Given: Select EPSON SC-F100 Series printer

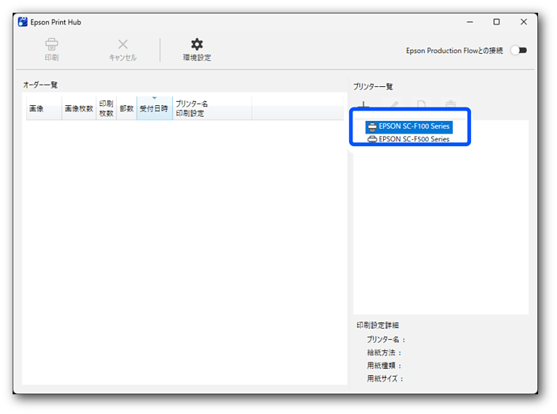Looking at the screenshot, I should 413,126.
